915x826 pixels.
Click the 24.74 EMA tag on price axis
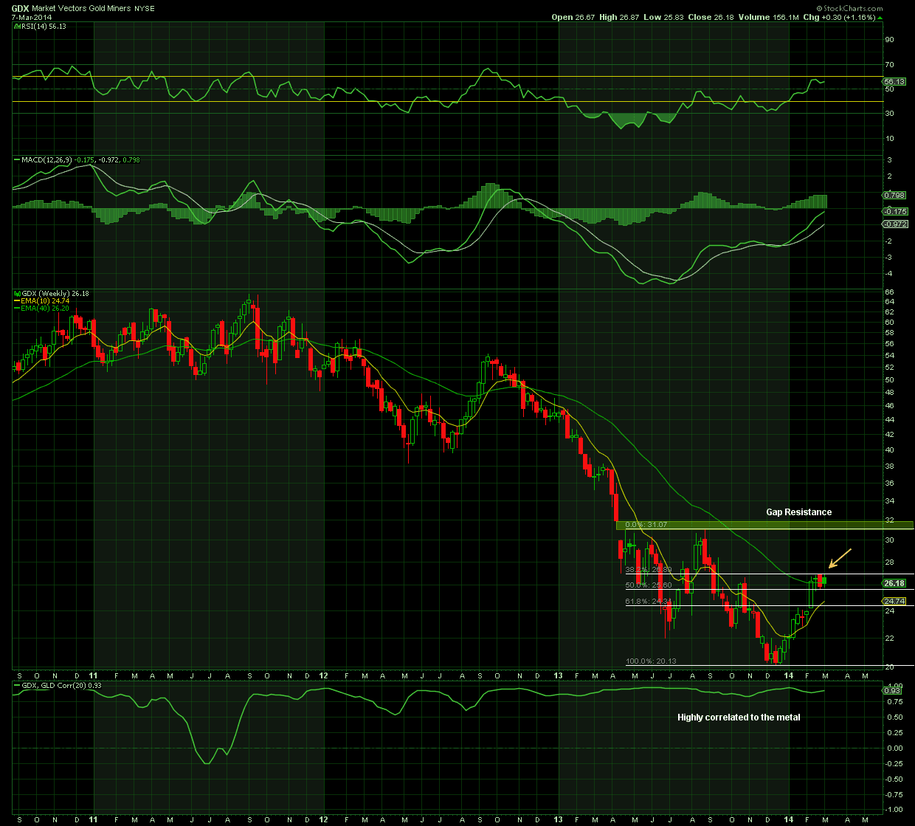pyautogui.click(x=895, y=601)
